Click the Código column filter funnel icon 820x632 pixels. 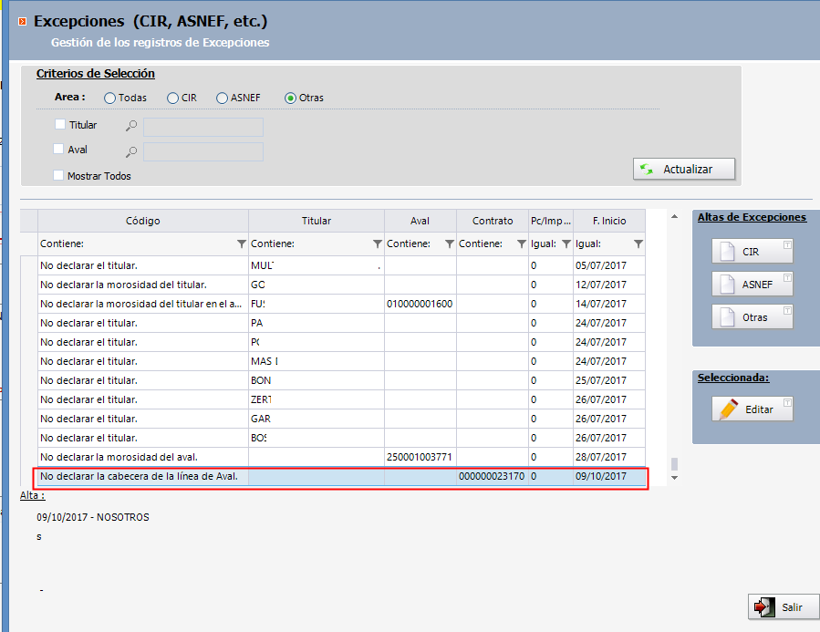click(x=241, y=244)
